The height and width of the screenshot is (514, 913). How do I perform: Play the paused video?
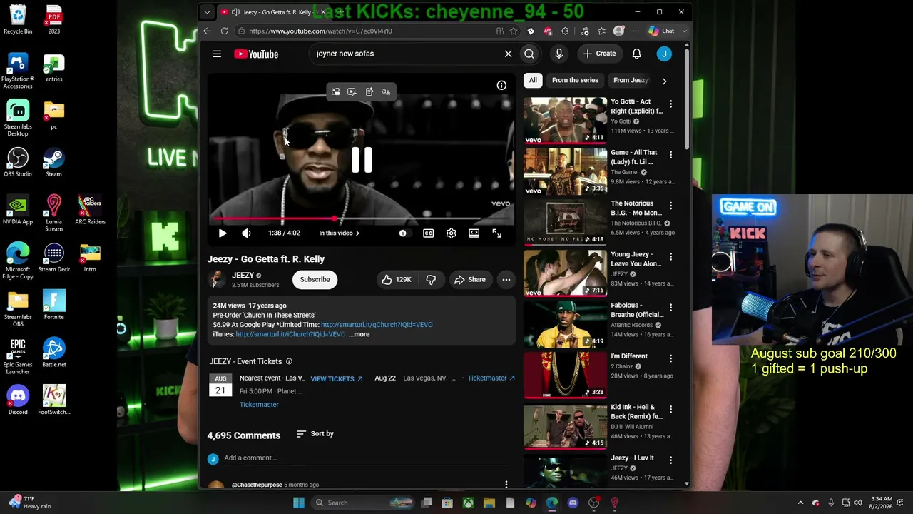(223, 233)
